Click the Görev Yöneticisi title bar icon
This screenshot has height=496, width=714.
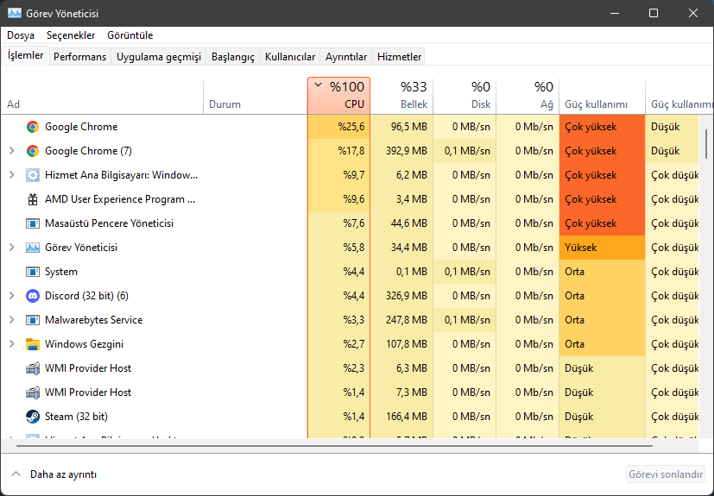14,13
